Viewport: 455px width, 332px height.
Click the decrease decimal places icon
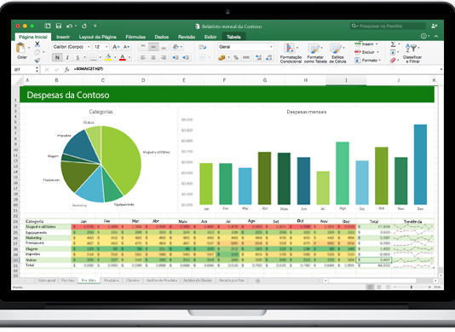268,57
